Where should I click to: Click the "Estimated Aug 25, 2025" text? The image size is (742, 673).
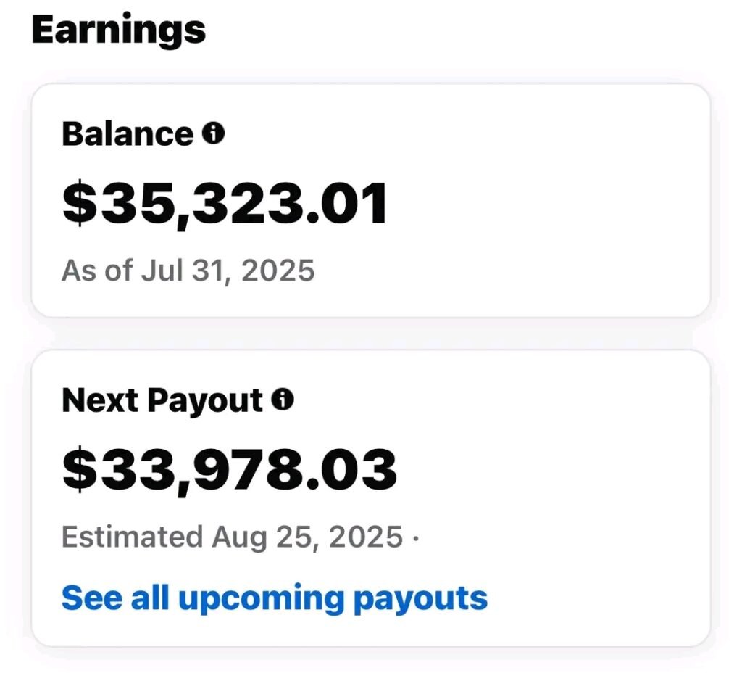click(x=232, y=537)
